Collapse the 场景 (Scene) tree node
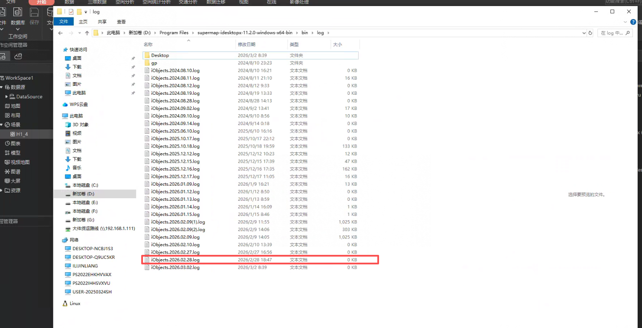Viewport: 642px width, 328px height. pos(2,125)
